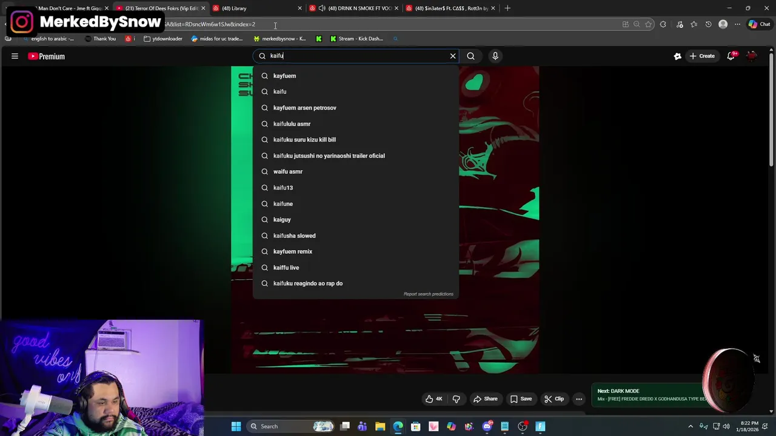Select 'kaifuku jutsushi no yarinaoshi trailer oficial' suggestion
The image size is (776, 436).
356,156
